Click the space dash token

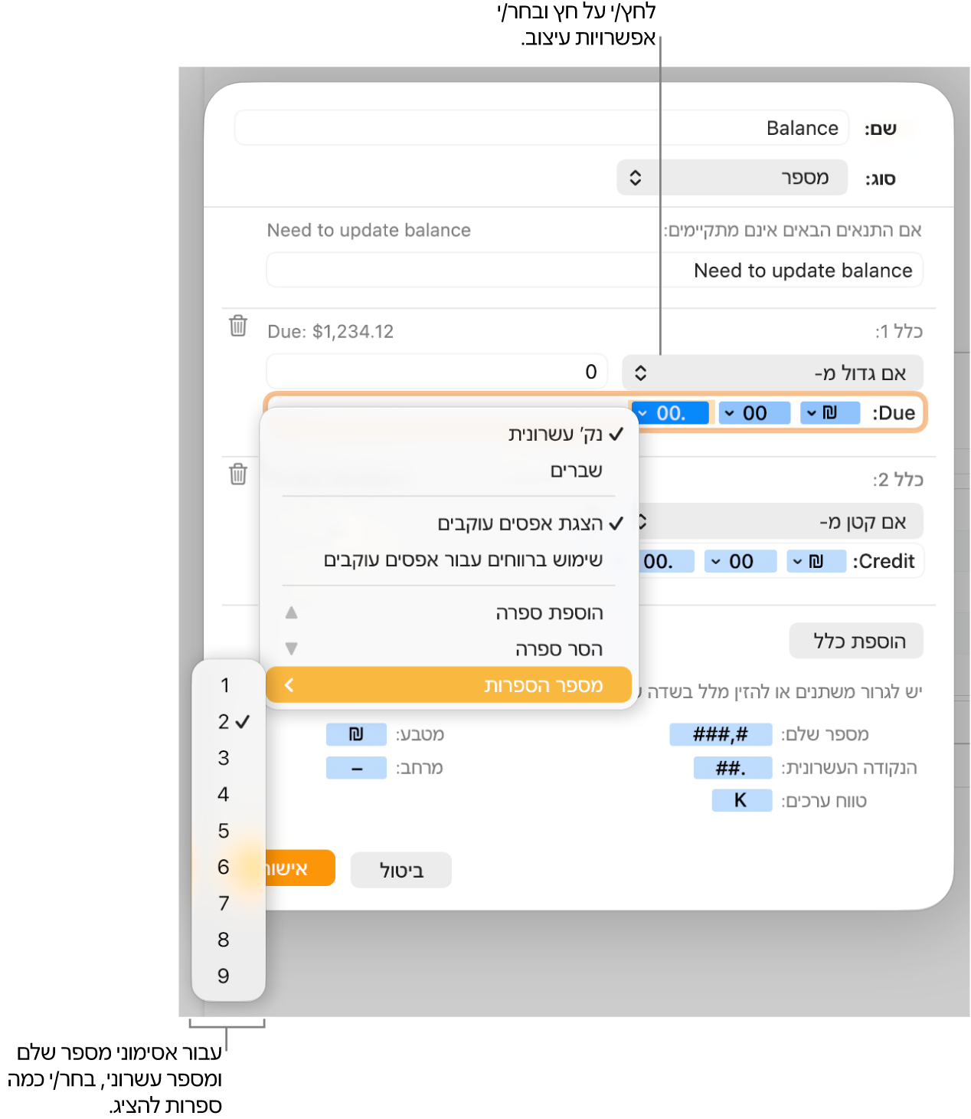point(356,768)
